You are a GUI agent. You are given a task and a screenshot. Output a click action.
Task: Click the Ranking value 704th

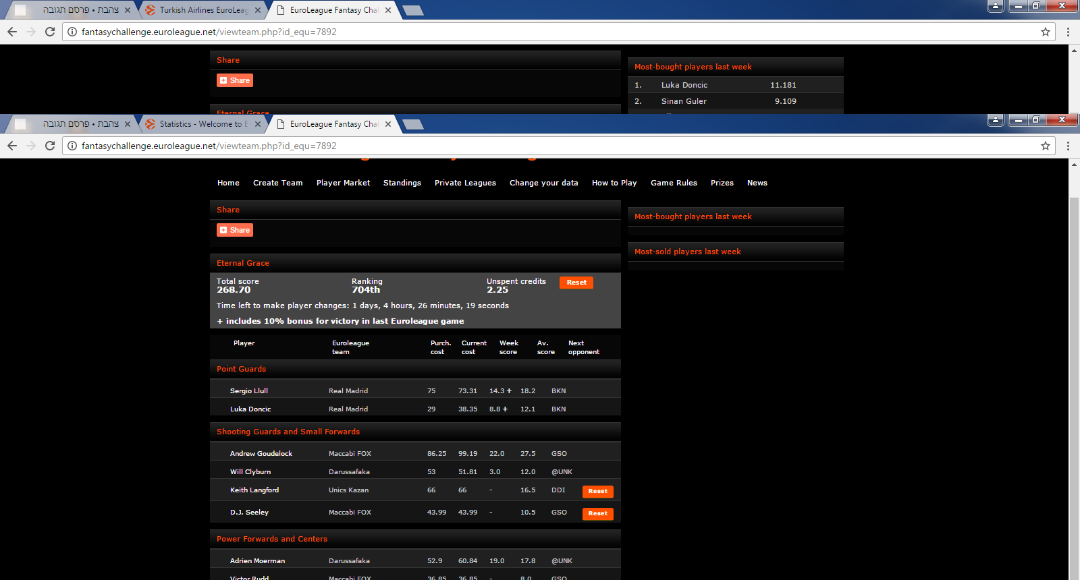[x=366, y=290]
